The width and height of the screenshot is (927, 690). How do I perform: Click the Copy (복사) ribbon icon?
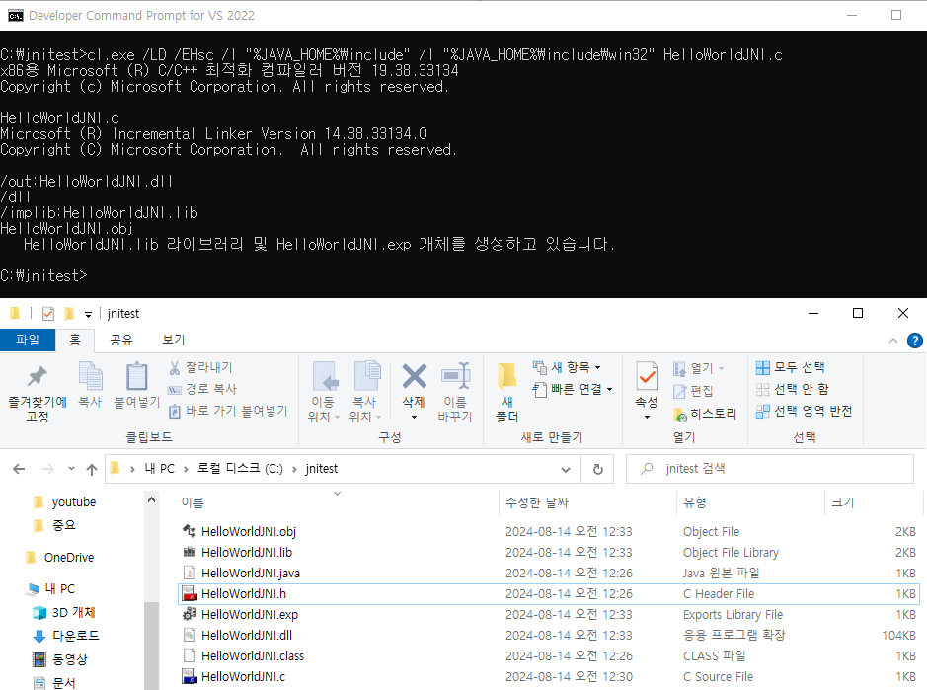(x=91, y=377)
